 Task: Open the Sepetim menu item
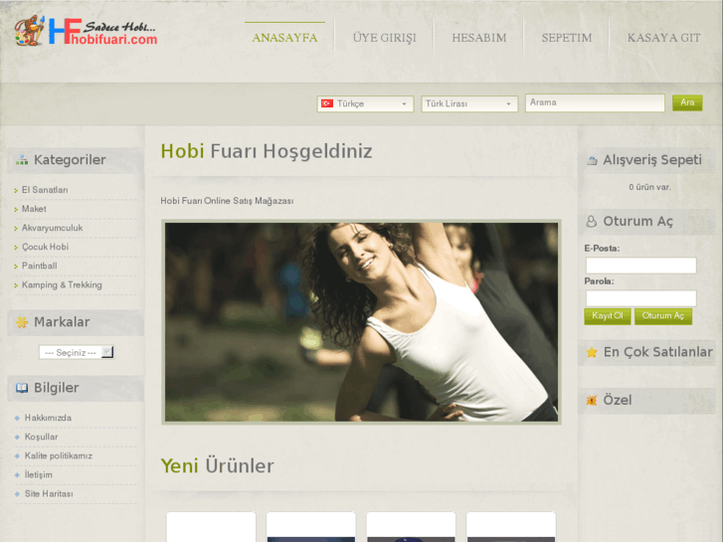pyautogui.click(x=567, y=38)
